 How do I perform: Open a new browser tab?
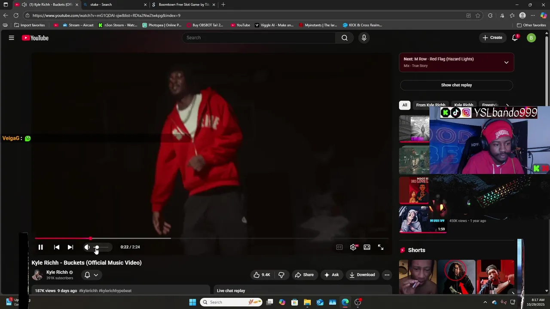[223, 5]
